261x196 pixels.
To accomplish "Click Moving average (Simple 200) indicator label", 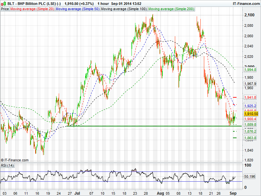I will point(171,9).
